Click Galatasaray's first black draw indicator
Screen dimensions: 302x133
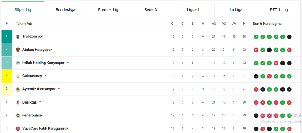pos(256,76)
